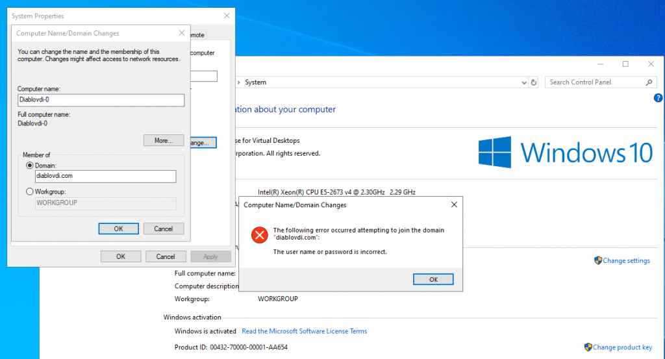Click the search magnifier icon in Control Panel
This screenshot has width=665, height=359.
pyautogui.click(x=649, y=82)
